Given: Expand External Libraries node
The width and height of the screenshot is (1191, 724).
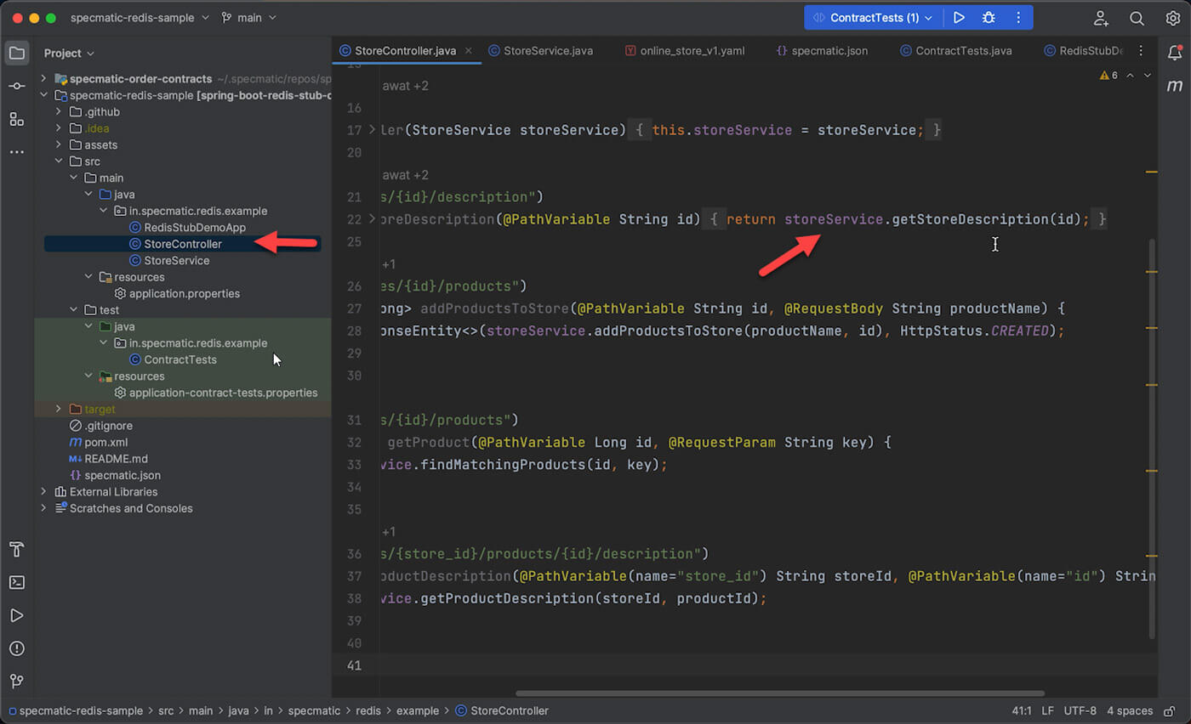Looking at the screenshot, I should tap(43, 492).
